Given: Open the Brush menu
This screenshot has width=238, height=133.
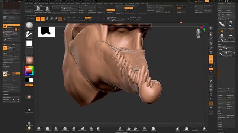Looking at the screenshot, I should (31, 3).
